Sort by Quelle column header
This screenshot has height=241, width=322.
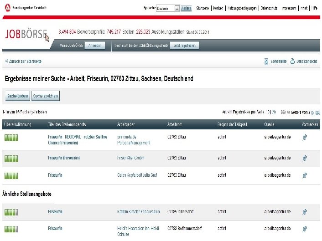[x=269, y=124]
